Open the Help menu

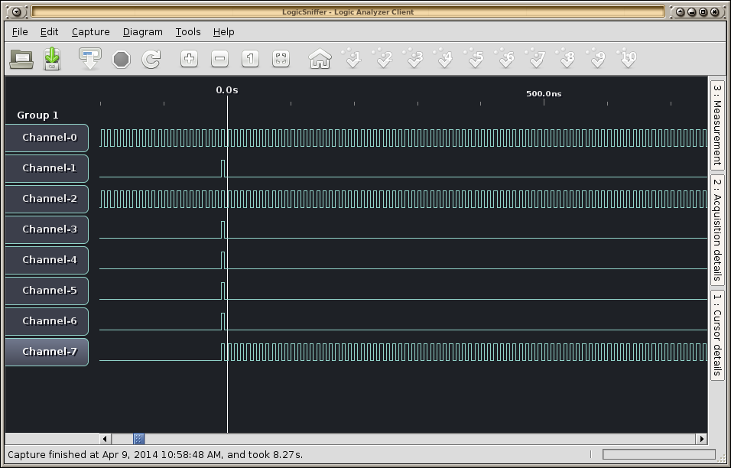point(224,31)
